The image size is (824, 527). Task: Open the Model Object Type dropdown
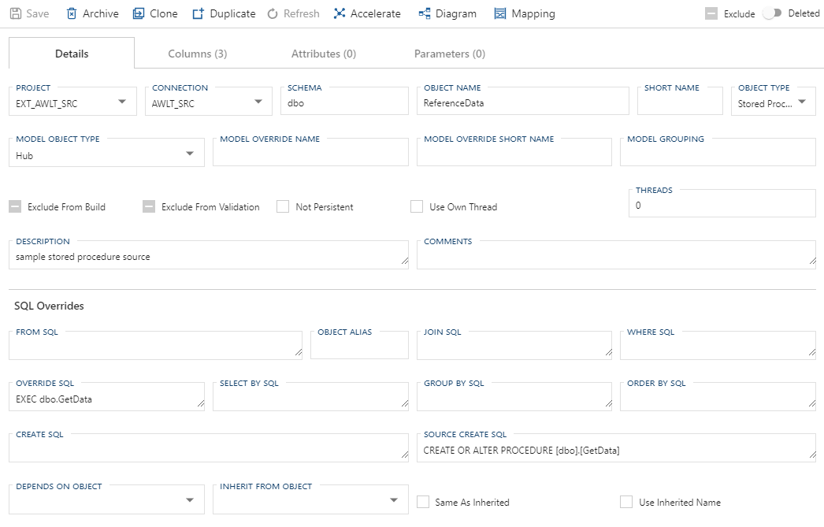point(106,154)
